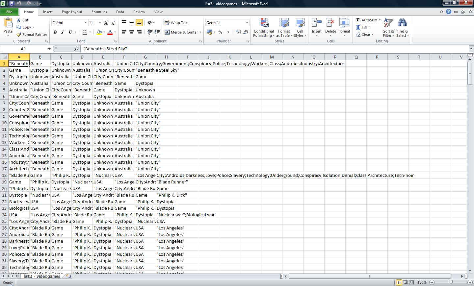Open Conditional Formatting menu
Screen dimensions: 474x286
tap(264, 28)
